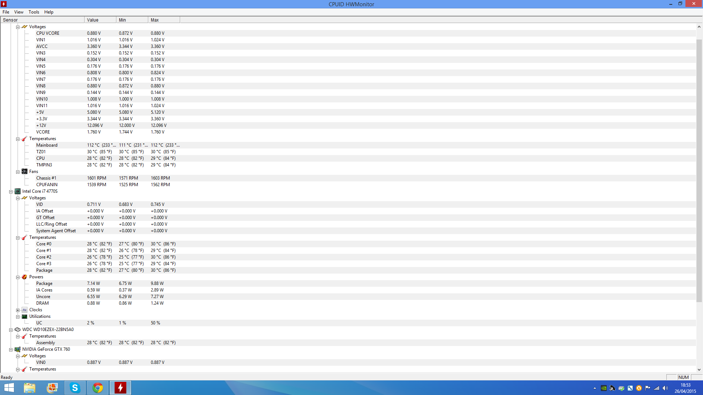
Task: Click the Powers flame icon
Action: 25,277
